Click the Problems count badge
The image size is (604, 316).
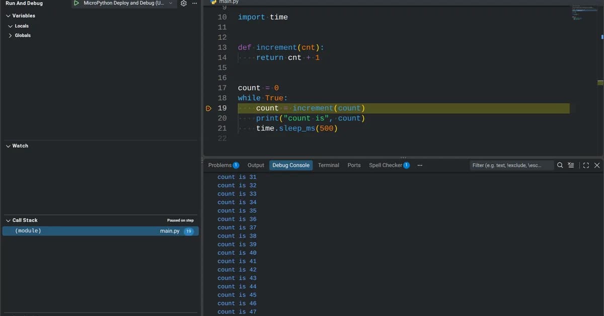236,165
